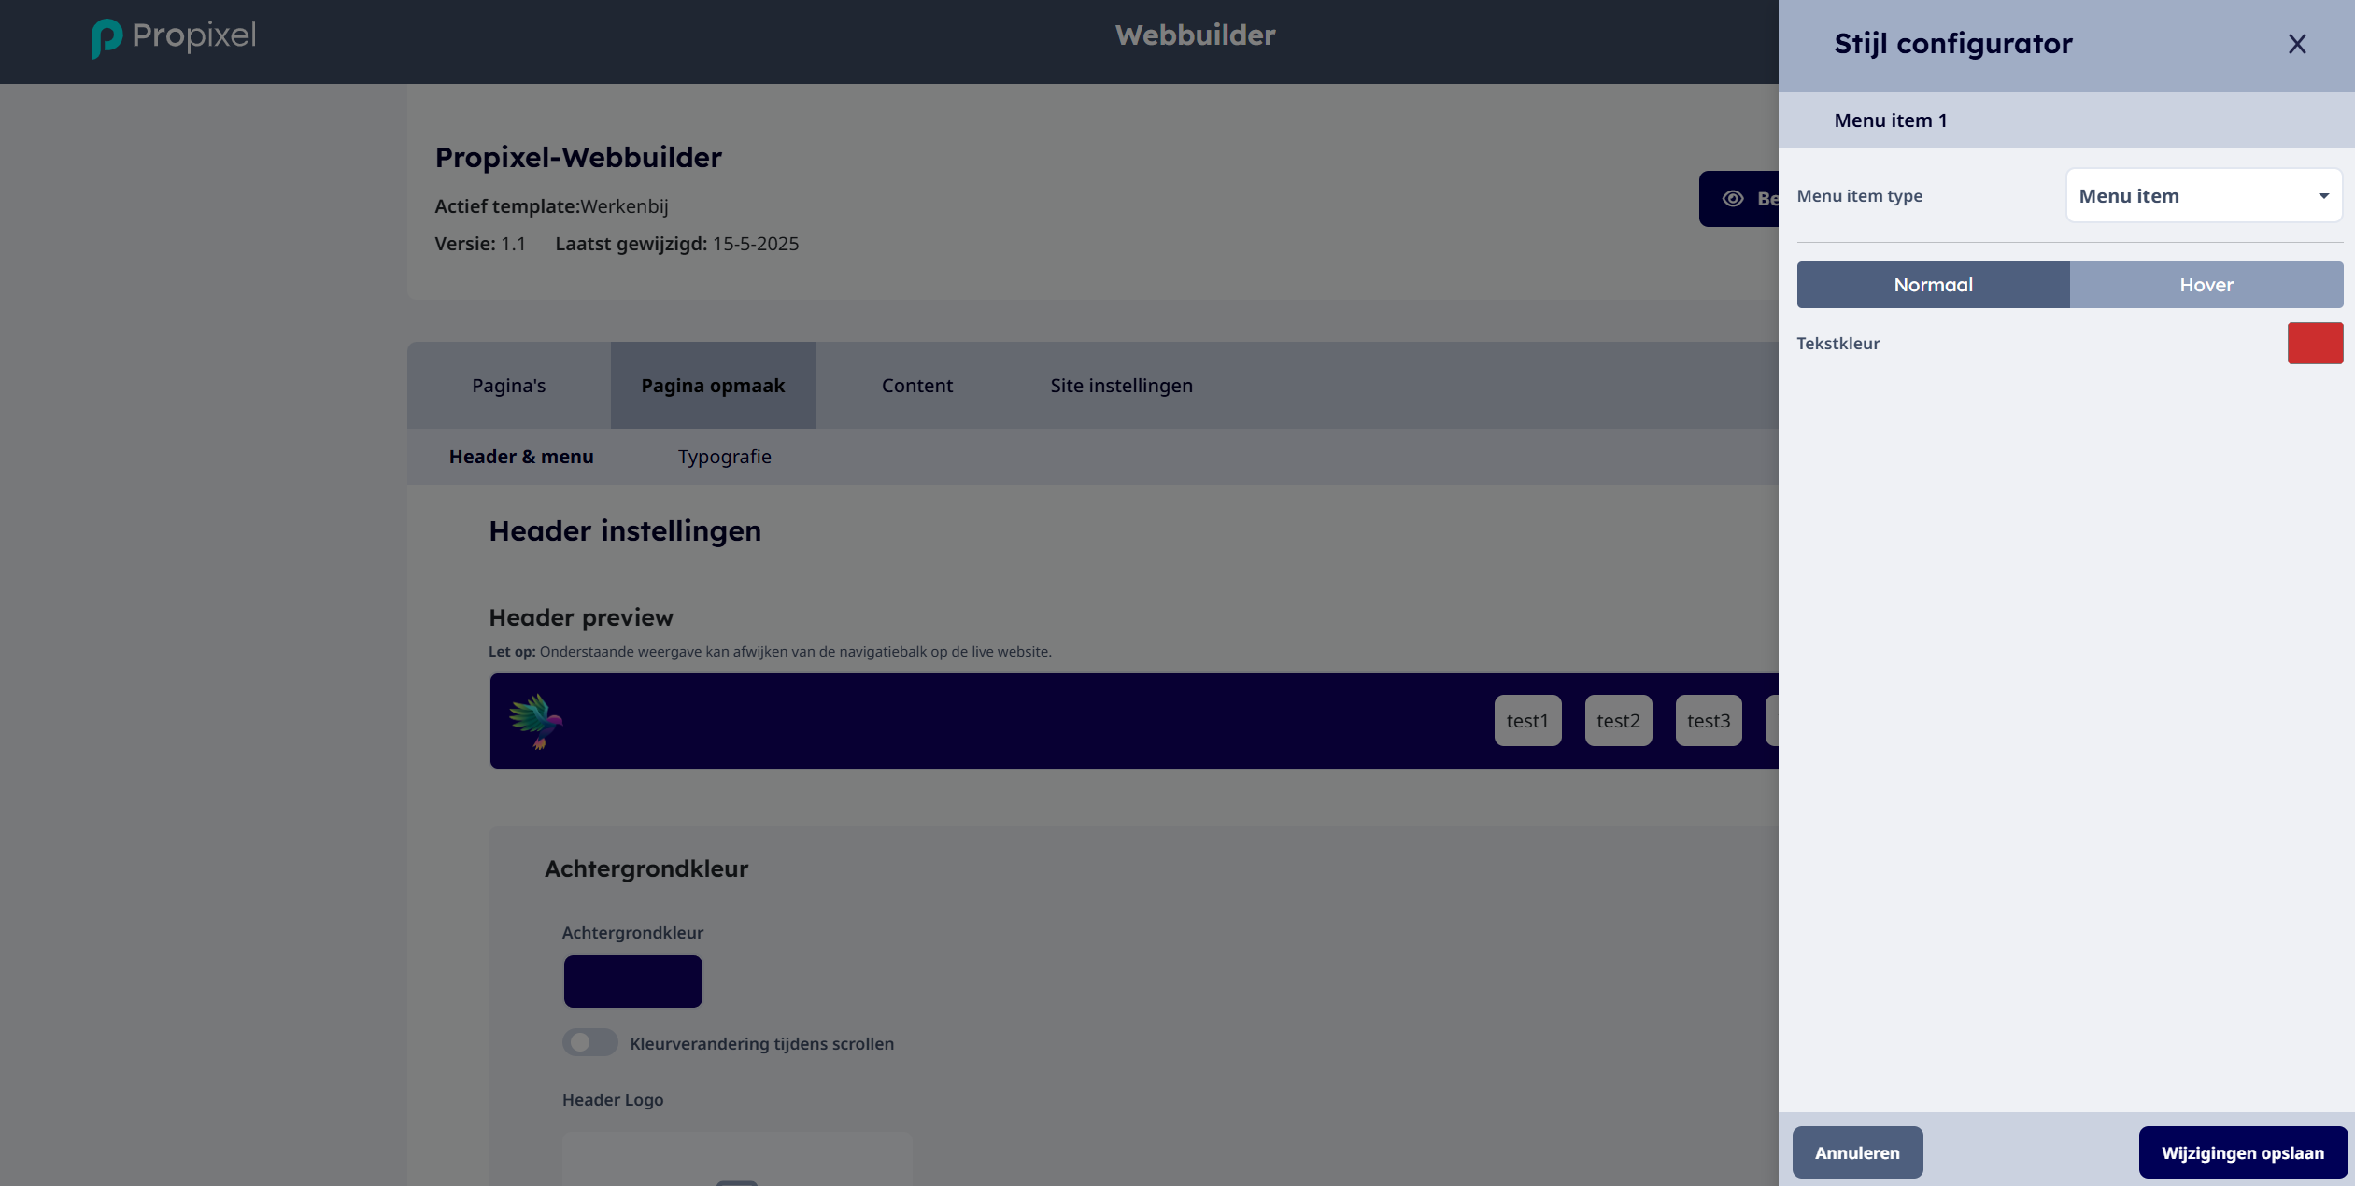Select the test3 menu item in preview
Viewport: 2355px width, 1186px height.
[1709, 721]
